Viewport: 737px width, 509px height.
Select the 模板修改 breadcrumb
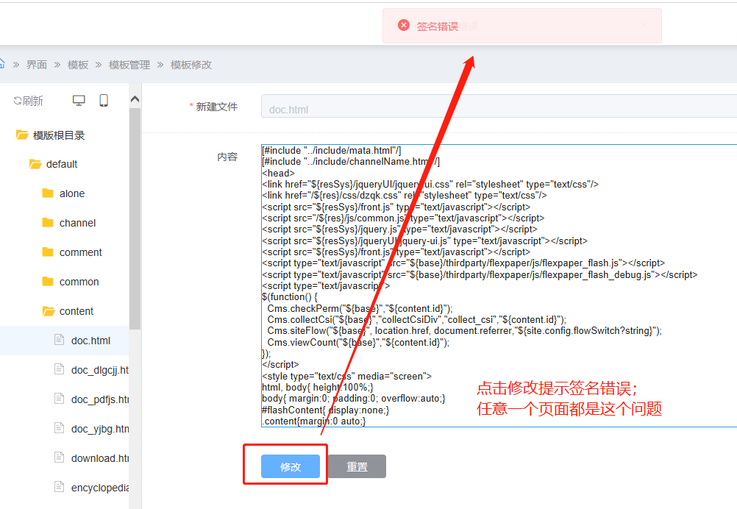point(191,65)
